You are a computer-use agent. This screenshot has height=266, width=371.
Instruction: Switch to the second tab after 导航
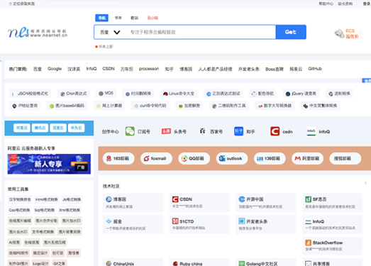point(118,18)
